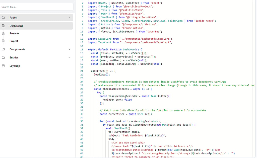
Task: Click the TaskChart component import path string
Action: coord(146,42)
